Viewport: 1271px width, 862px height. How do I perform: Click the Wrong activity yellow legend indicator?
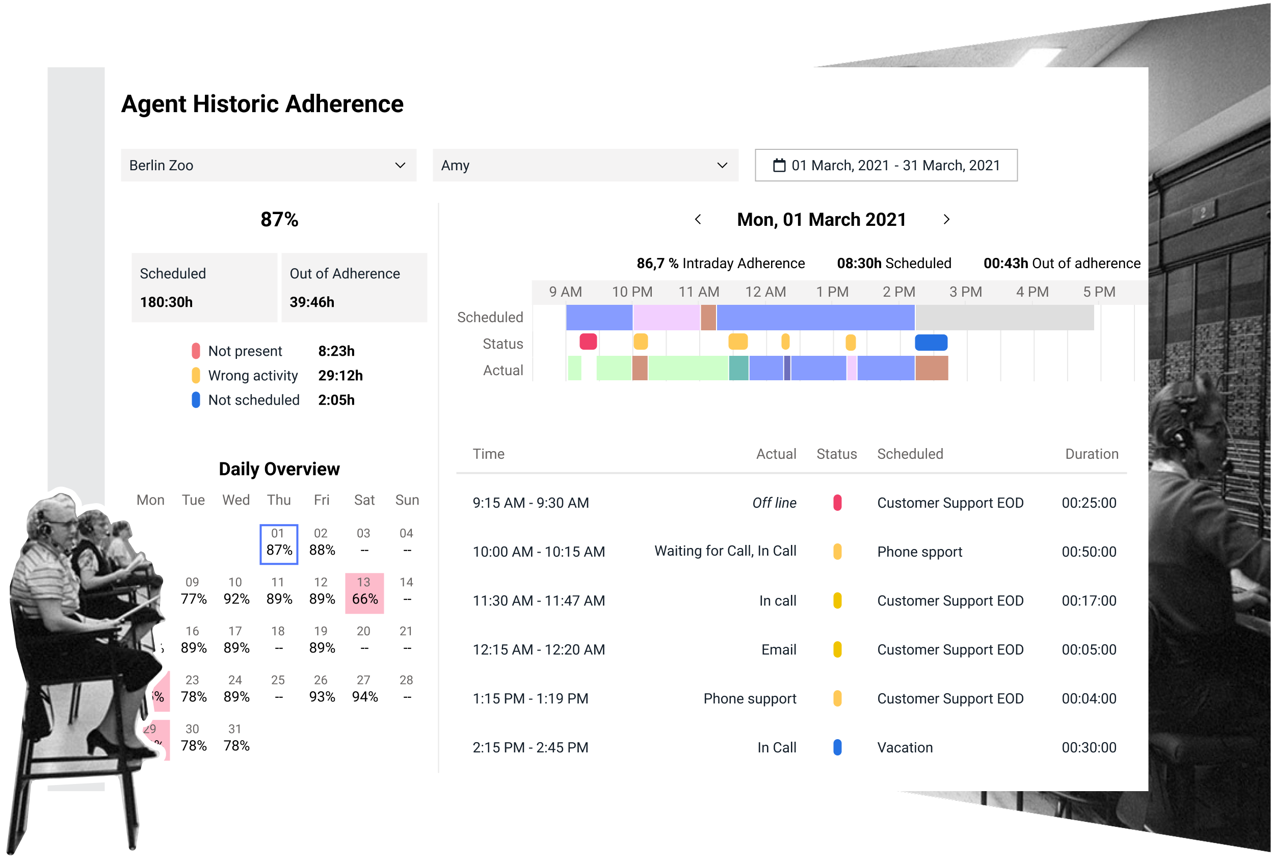[x=196, y=376]
